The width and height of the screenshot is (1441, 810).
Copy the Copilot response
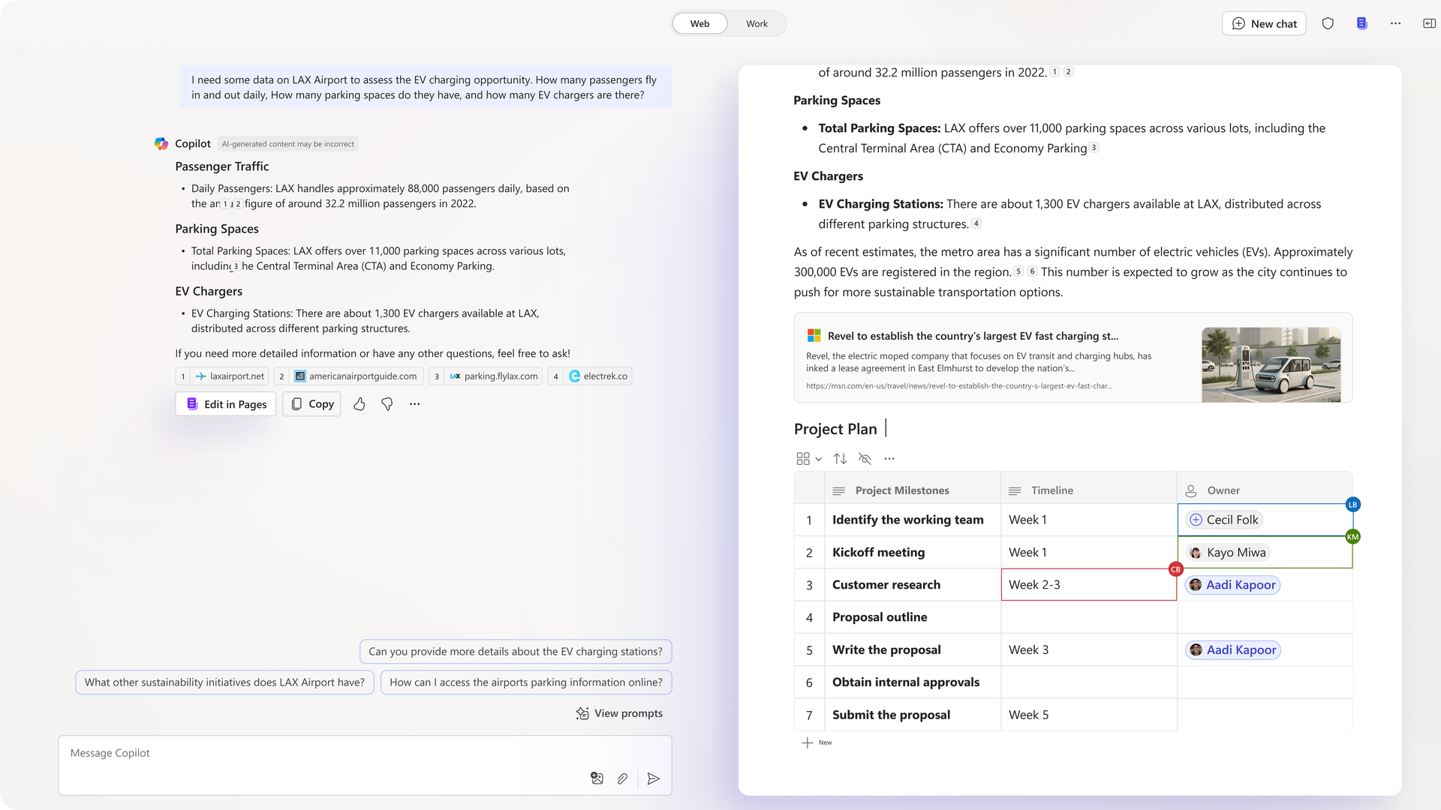(311, 403)
